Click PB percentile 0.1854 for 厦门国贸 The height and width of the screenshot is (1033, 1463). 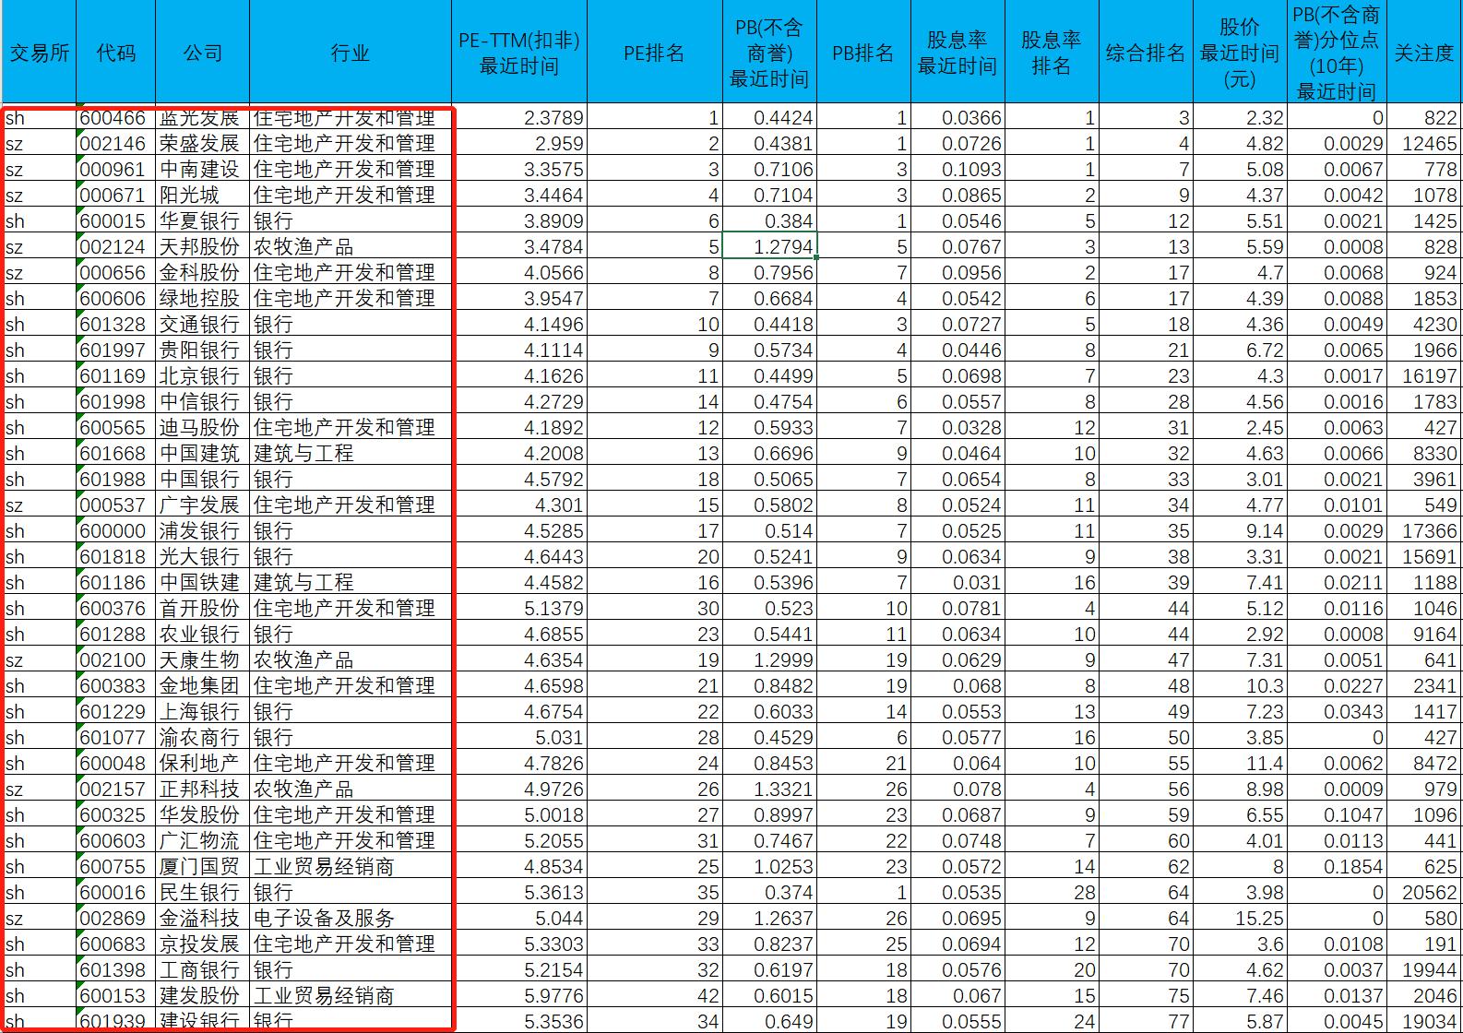click(1337, 866)
